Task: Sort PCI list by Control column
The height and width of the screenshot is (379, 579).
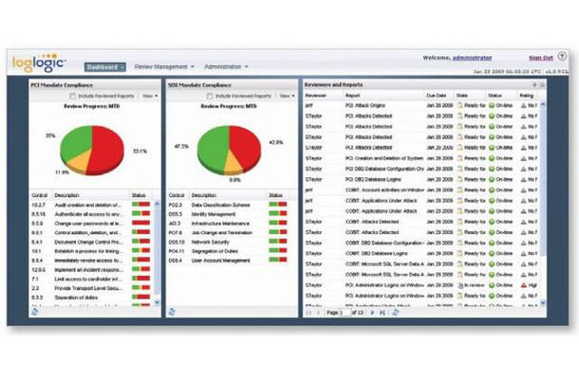Action: [40, 195]
